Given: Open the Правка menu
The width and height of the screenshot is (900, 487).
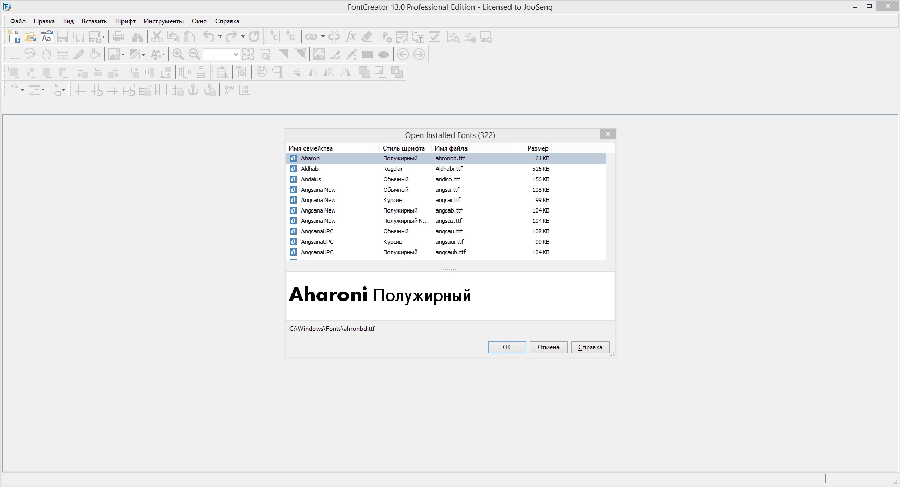Looking at the screenshot, I should 44,21.
